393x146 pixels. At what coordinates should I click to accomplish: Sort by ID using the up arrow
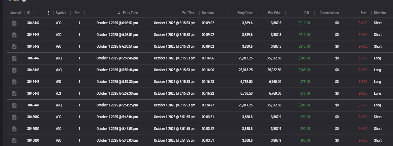click(x=35, y=13)
